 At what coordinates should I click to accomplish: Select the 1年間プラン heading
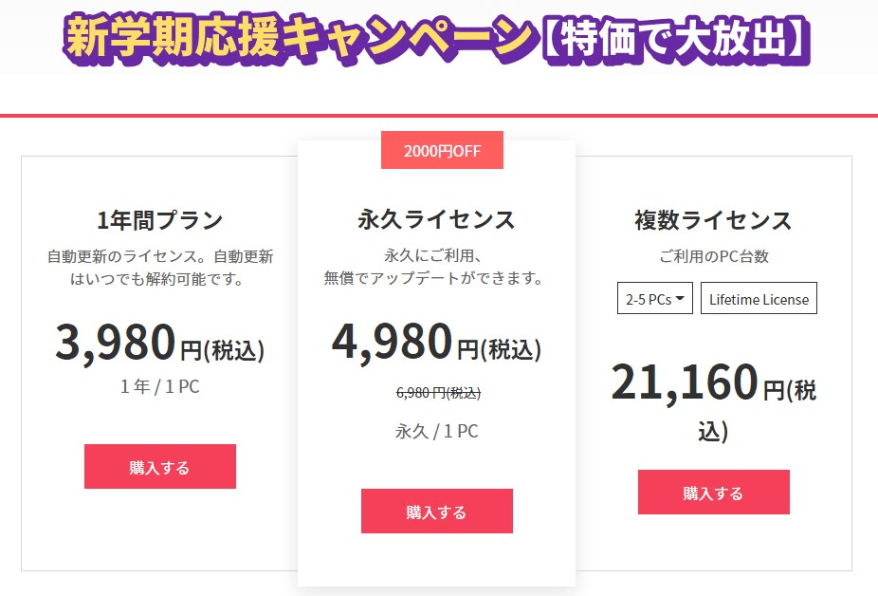pyautogui.click(x=160, y=219)
